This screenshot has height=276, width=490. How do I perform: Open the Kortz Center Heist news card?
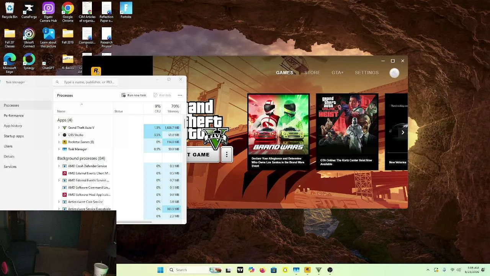347,132
